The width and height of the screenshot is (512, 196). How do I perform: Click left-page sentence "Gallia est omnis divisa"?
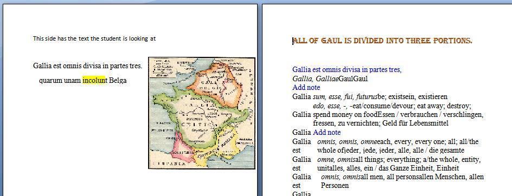pos(87,66)
